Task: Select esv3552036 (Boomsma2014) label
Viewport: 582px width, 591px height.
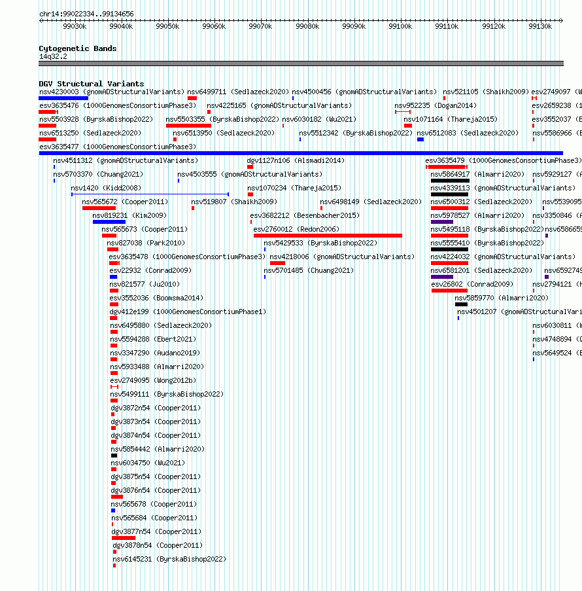Action: (156, 298)
